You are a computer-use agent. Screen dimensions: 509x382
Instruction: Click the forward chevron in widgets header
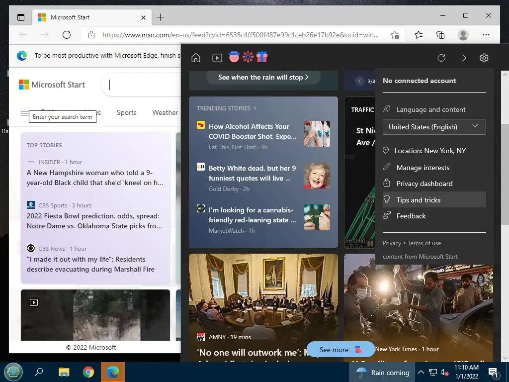[464, 58]
